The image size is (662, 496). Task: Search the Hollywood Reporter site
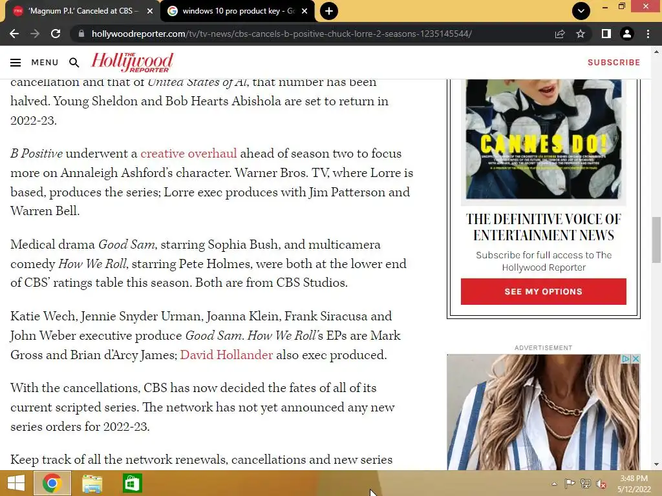pos(74,63)
